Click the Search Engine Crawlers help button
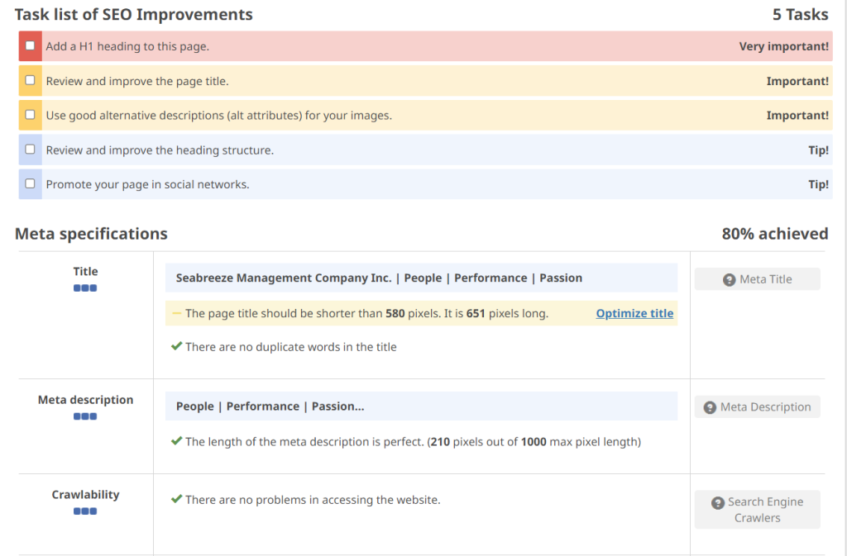 pyautogui.click(x=757, y=510)
